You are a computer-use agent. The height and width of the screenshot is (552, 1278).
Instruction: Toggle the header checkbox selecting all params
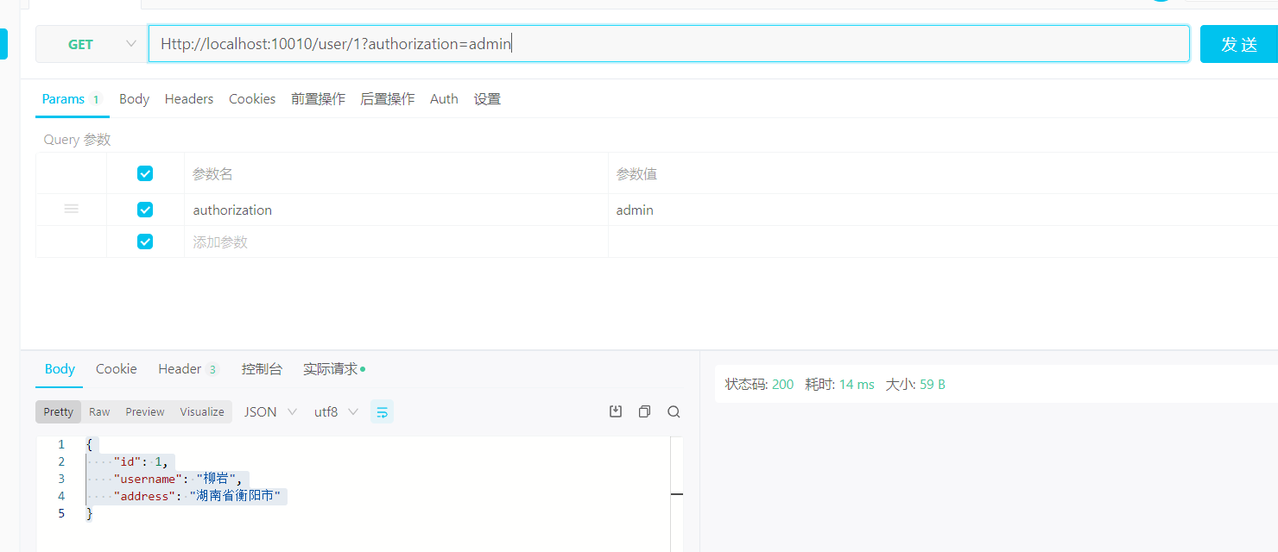(x=145, y=173)
